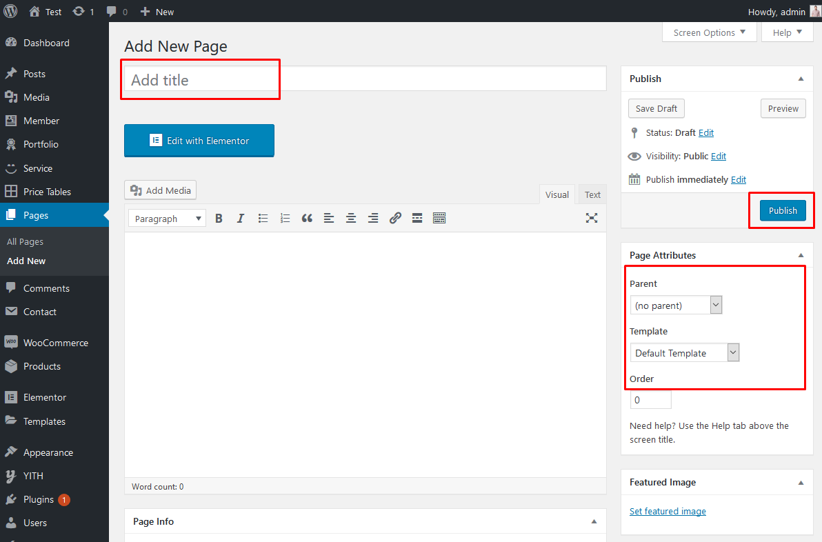Click the Bold formatting icon

pyautogui.click(x=219, y=219)
